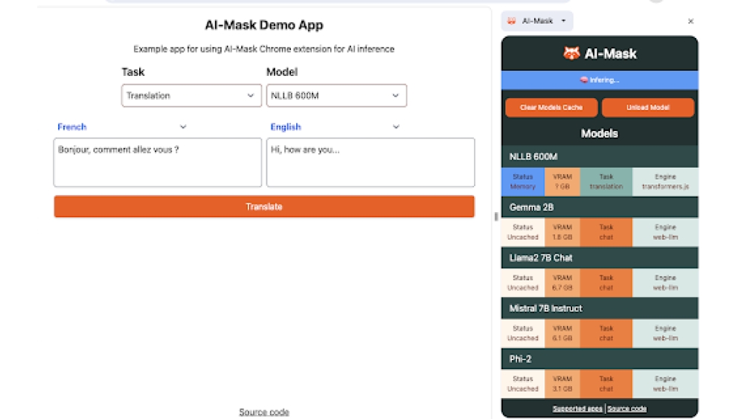The image size is (744, 419).
Task: Select the NLLB 600M model header
Action: (600, 156)
